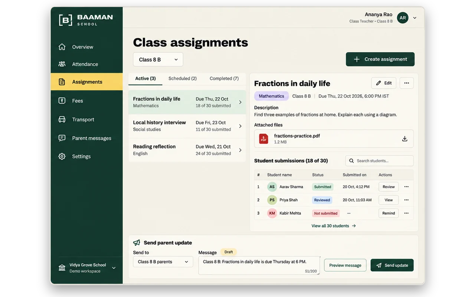This screenshot has height=297, width=475.
Task: Open the assignment more options menu
Action: pos(407,83)
